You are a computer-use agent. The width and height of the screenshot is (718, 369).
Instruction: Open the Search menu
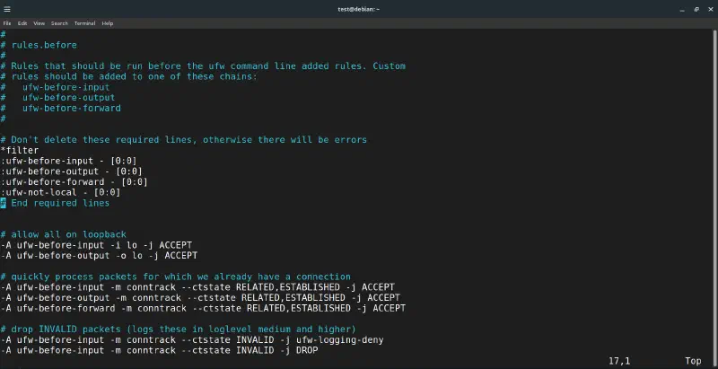59,23
